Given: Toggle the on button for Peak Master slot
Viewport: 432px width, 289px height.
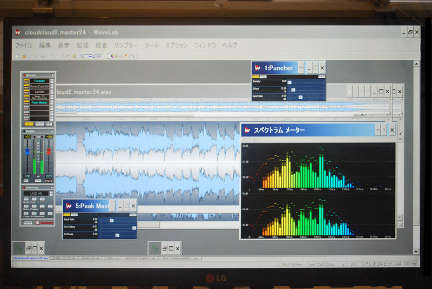Looking at the screenshot, I should (26, 101).
